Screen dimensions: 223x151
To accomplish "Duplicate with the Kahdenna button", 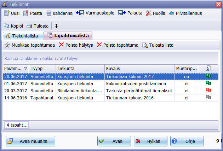I will (59, 13).
